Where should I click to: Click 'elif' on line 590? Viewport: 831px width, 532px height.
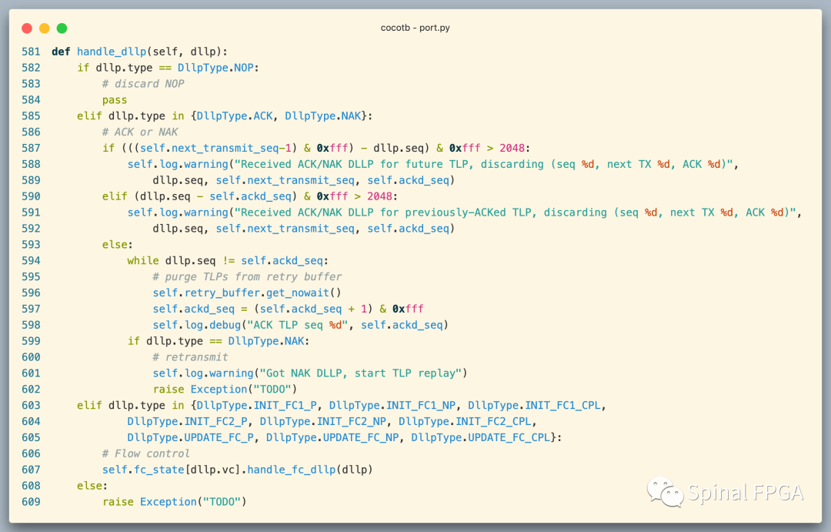115,196
